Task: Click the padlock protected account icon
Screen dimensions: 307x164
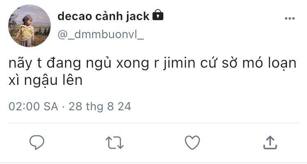Action: (x=158, y=15)
